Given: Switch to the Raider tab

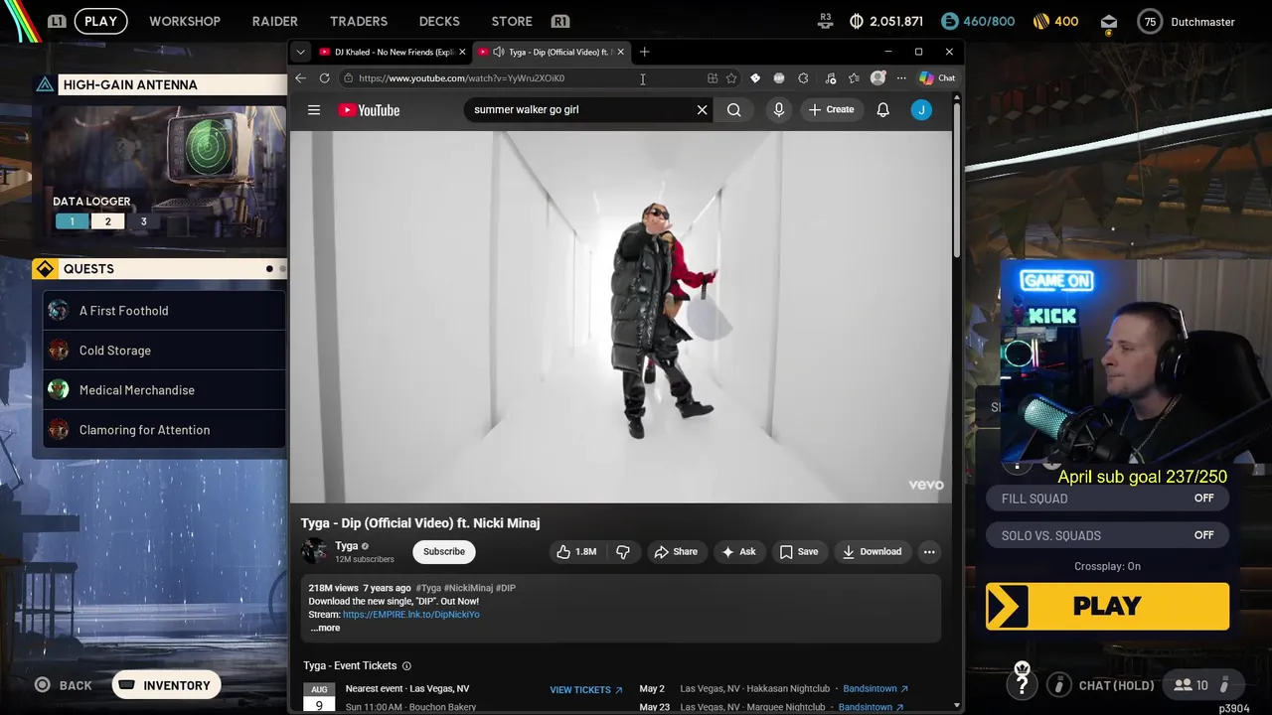Looking at the screenshot, I should (x=274, y=21).
